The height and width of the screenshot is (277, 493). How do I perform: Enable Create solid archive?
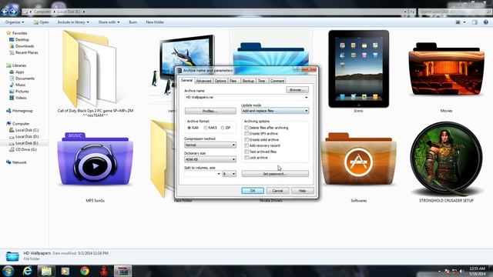(246, 140)
